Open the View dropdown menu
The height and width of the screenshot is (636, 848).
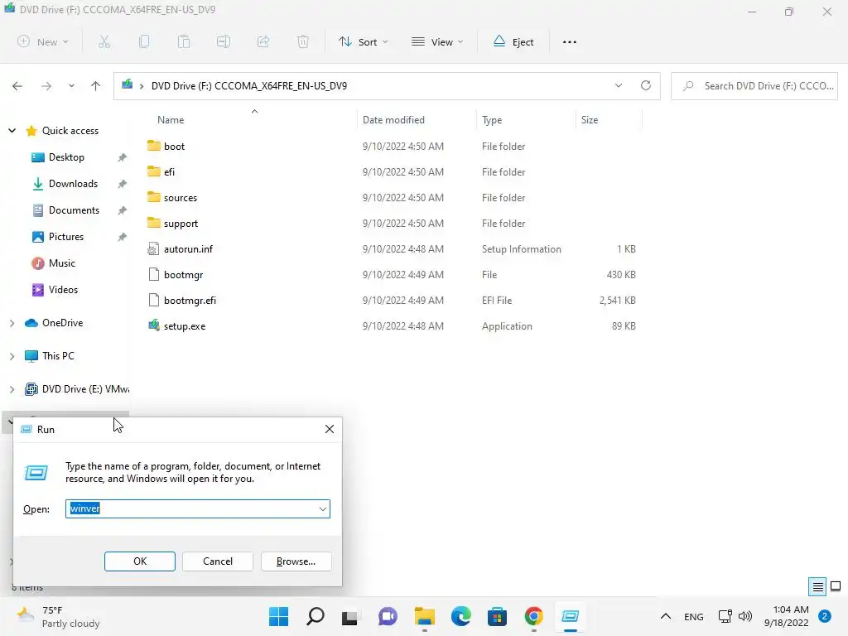(437, 41)
